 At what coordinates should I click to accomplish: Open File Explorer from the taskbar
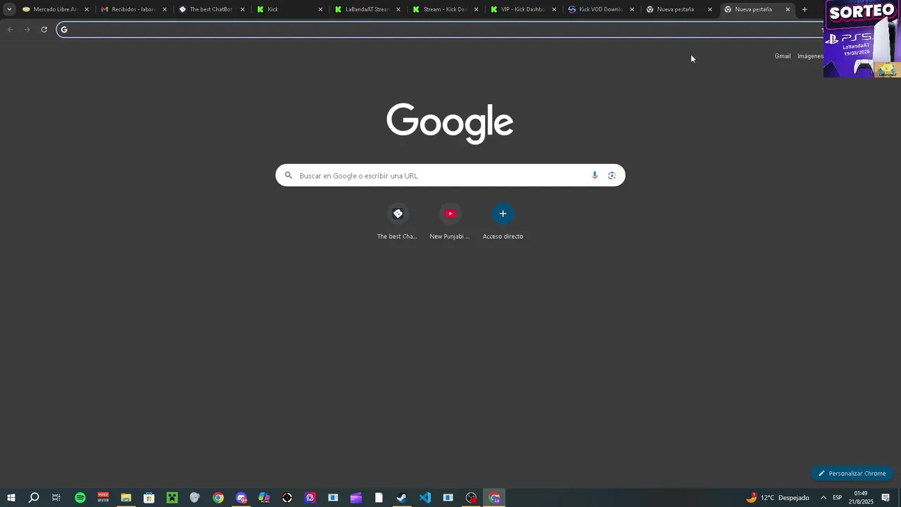tap(126, 498)
